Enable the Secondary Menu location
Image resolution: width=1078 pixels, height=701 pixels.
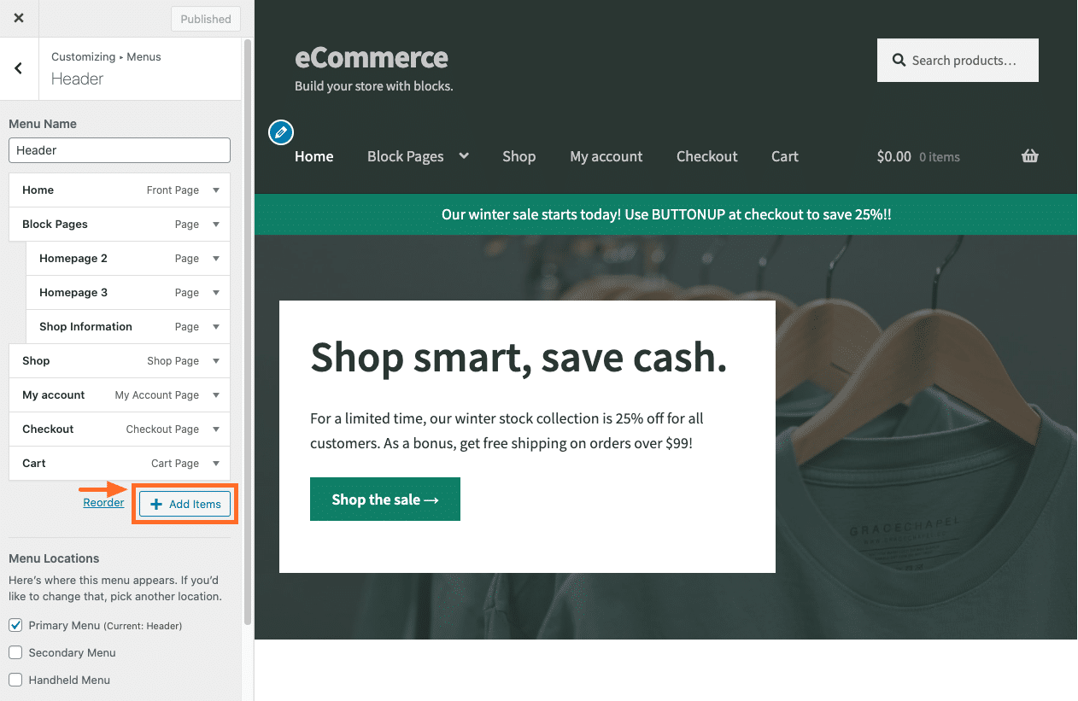pos(15,652)
